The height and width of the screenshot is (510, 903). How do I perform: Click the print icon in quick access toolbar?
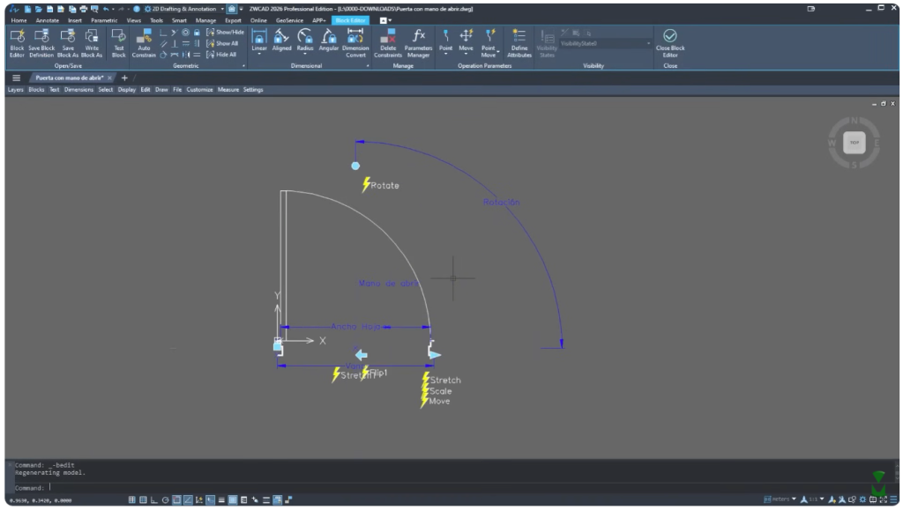[84, 9]
